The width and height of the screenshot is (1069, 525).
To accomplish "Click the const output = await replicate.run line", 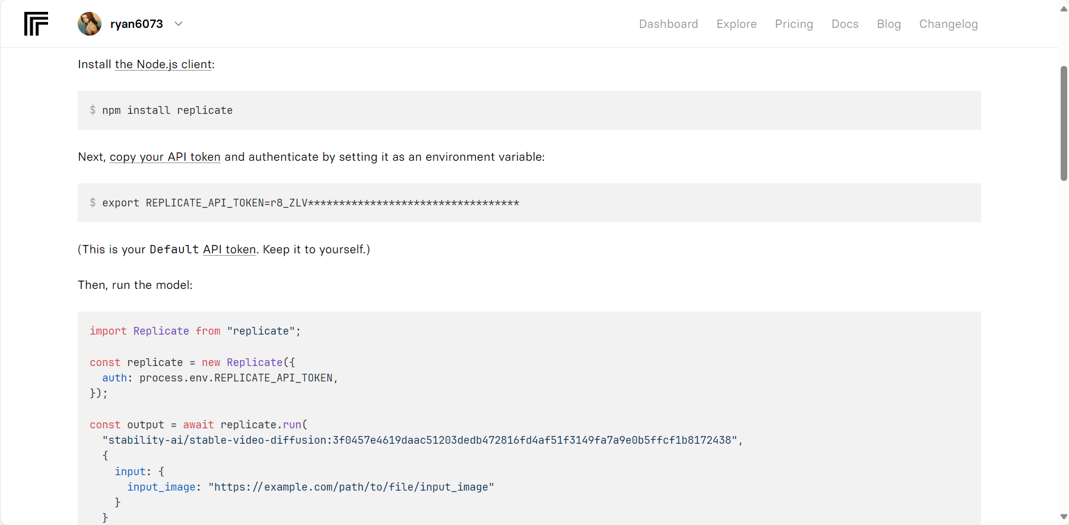I will coord(199,425).
